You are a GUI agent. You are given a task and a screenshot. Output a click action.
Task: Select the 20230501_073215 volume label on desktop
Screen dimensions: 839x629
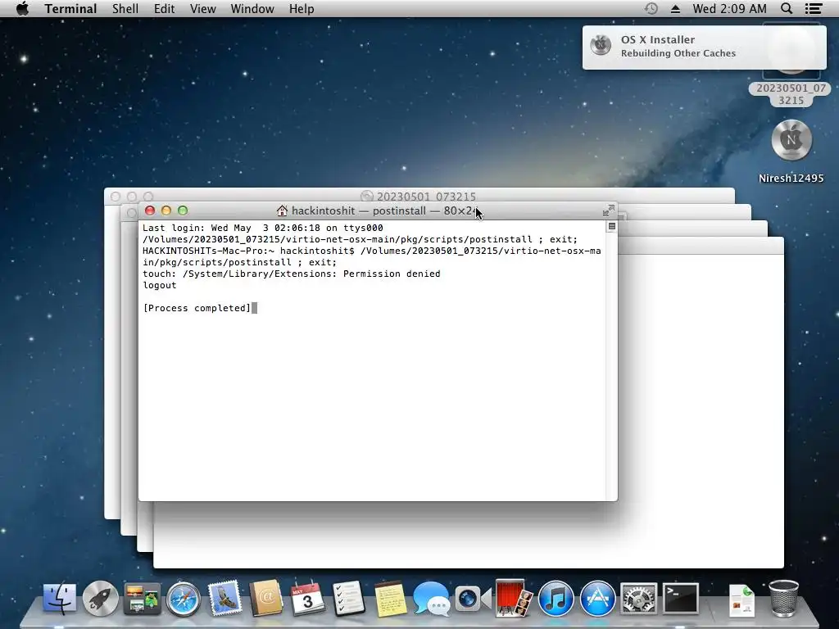791,94
